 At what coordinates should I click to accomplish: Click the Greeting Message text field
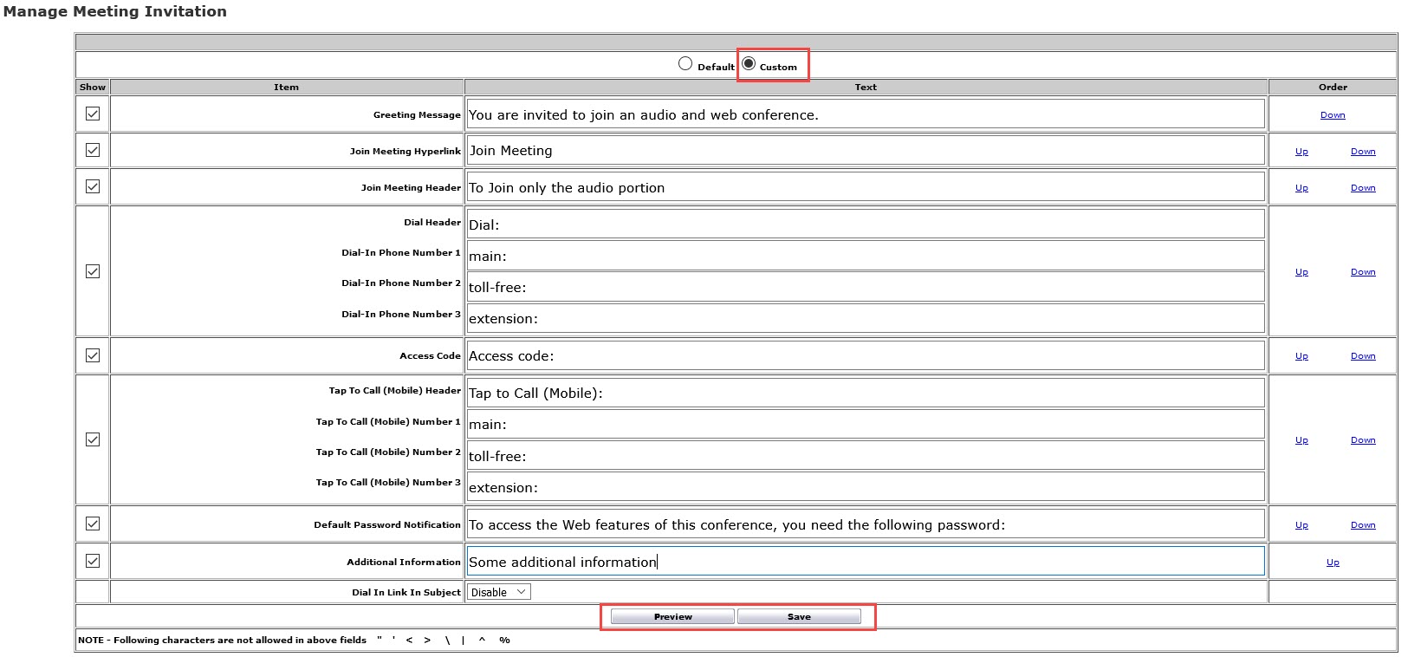(x=865, y=114)
